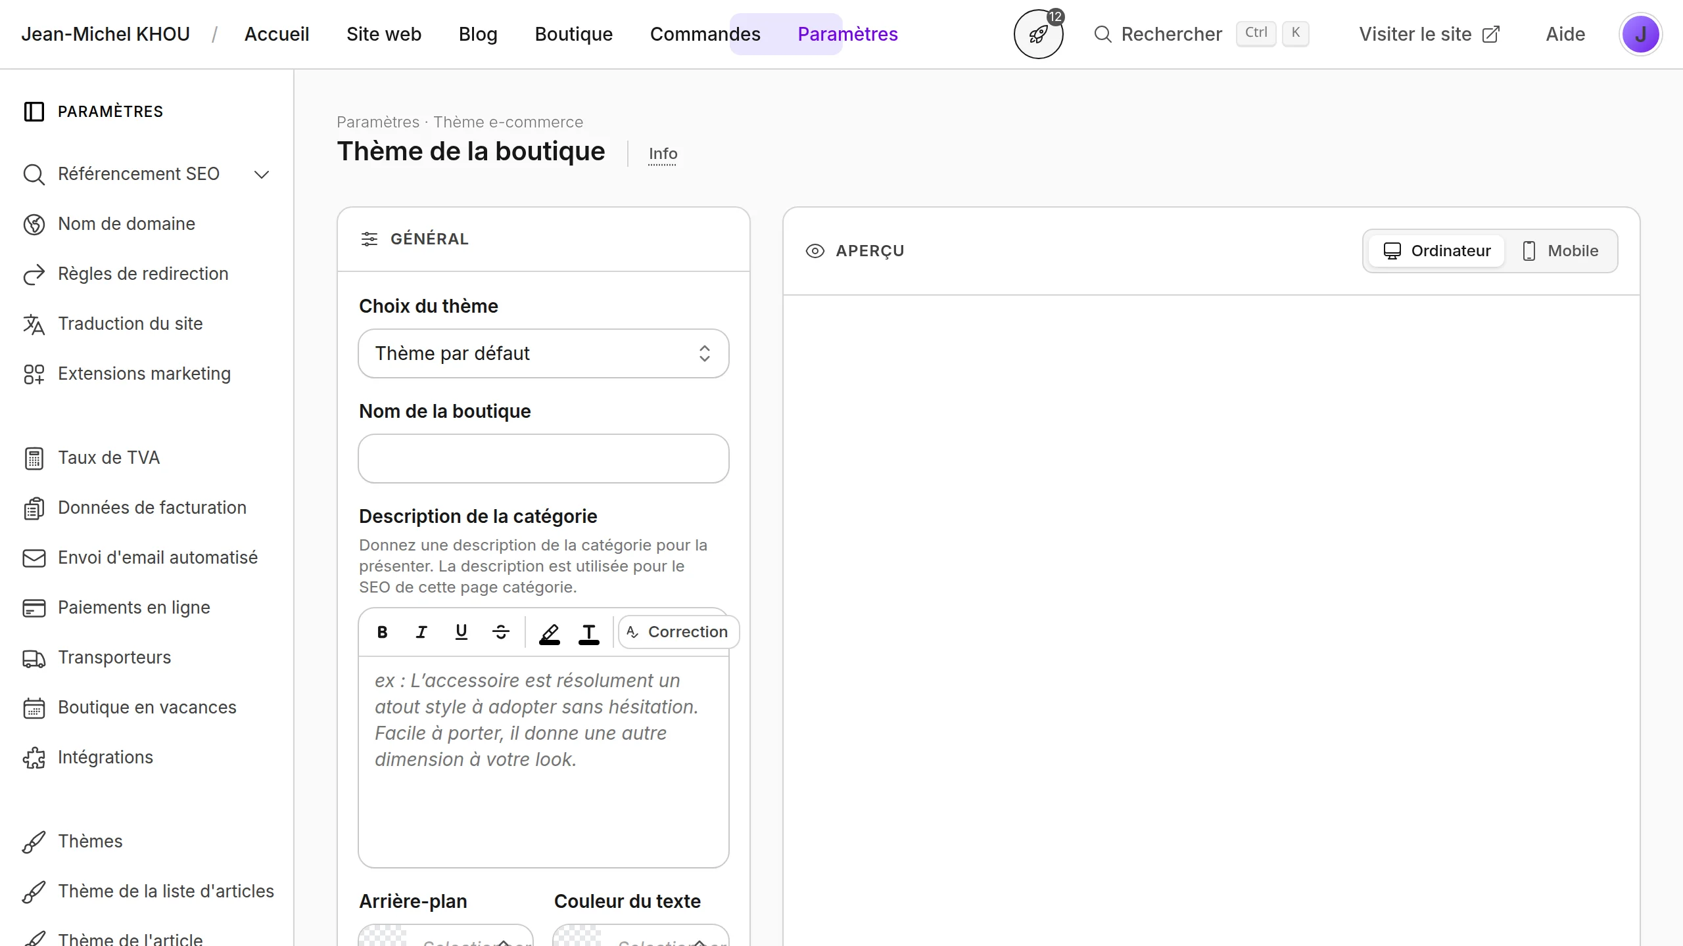Open the Commandes menu tab
The height and width of the screenshot is (946, 1683).
pyautogui.click(x=705, y=34)
